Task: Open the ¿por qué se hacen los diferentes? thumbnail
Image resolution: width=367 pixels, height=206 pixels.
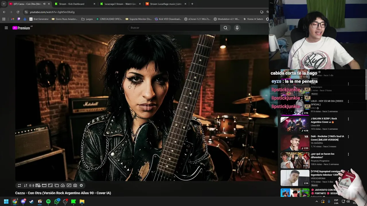Action: pos(295,160)
